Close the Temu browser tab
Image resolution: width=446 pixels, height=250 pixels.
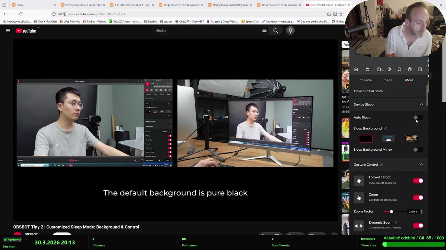(55, 5)
